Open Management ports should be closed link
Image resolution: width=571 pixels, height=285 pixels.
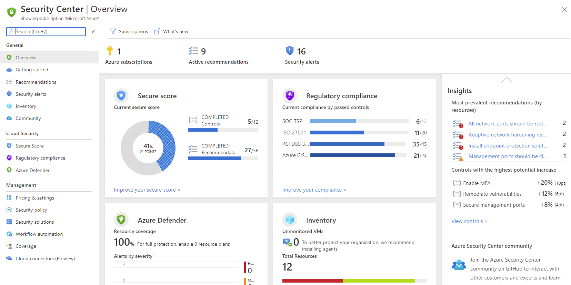(508, 156)
